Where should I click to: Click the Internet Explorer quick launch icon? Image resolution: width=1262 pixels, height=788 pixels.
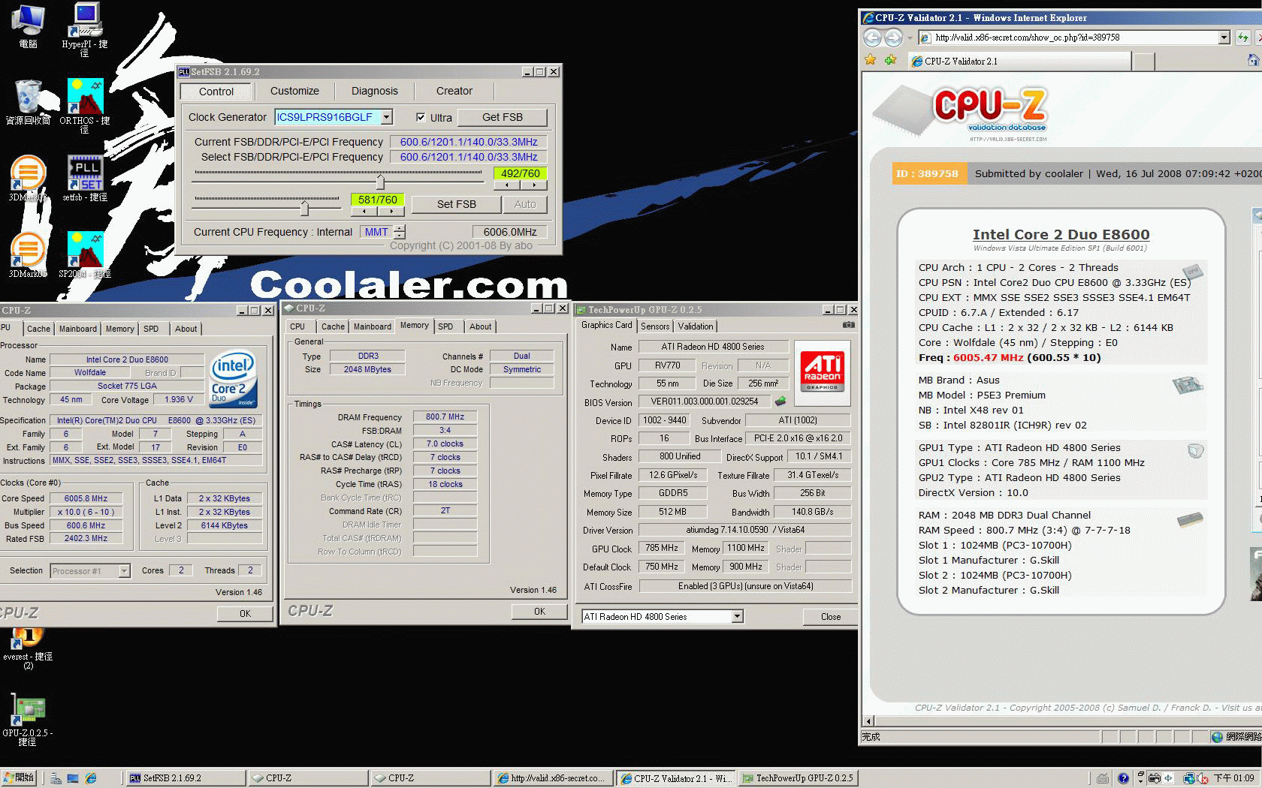tap(91, 778)
